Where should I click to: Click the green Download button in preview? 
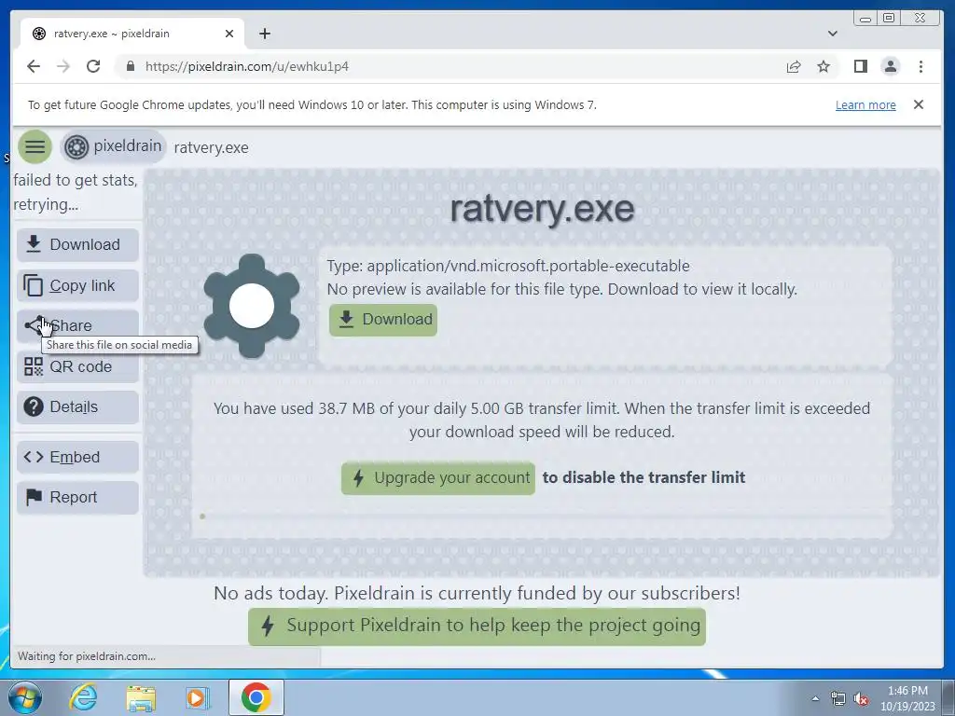coord(383,320)
